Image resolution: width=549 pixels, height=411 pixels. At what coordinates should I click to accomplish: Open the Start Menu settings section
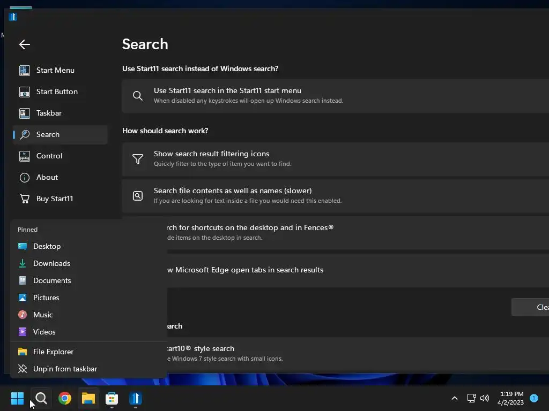coord(60,70)
